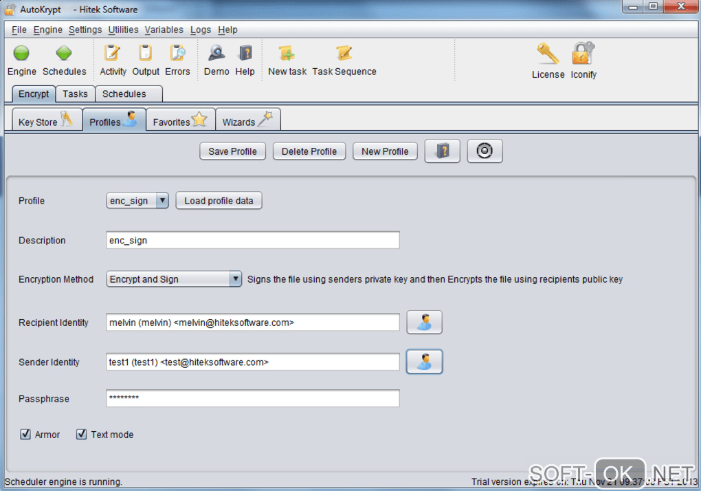Toggle the Text mode checkbox
The height and width of the screenshot is (491, 701).
(x=81, y=434)
